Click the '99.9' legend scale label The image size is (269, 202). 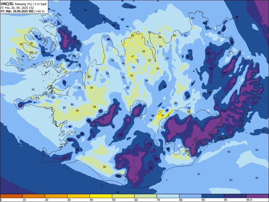[249, 200]
